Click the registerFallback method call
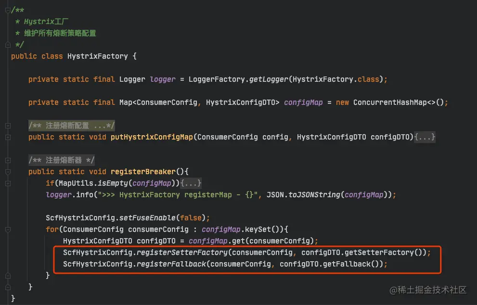 (x=171, y=264)
